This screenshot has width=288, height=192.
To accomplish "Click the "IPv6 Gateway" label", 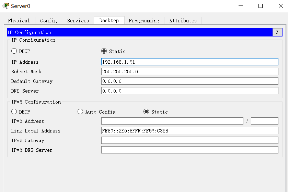I will pos(28,141).
